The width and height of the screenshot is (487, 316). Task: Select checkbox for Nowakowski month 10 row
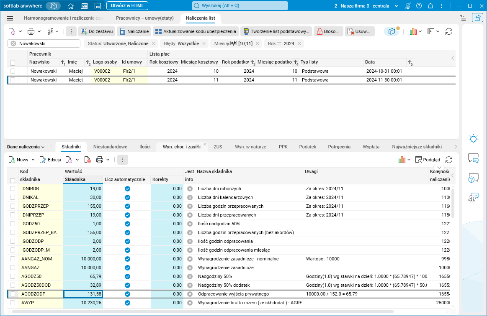pos(13,71)
